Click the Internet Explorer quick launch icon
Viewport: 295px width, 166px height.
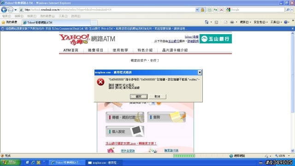coord(33,162)
